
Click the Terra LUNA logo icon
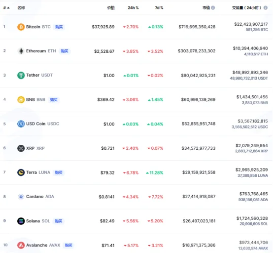click(x=21, y=172)
